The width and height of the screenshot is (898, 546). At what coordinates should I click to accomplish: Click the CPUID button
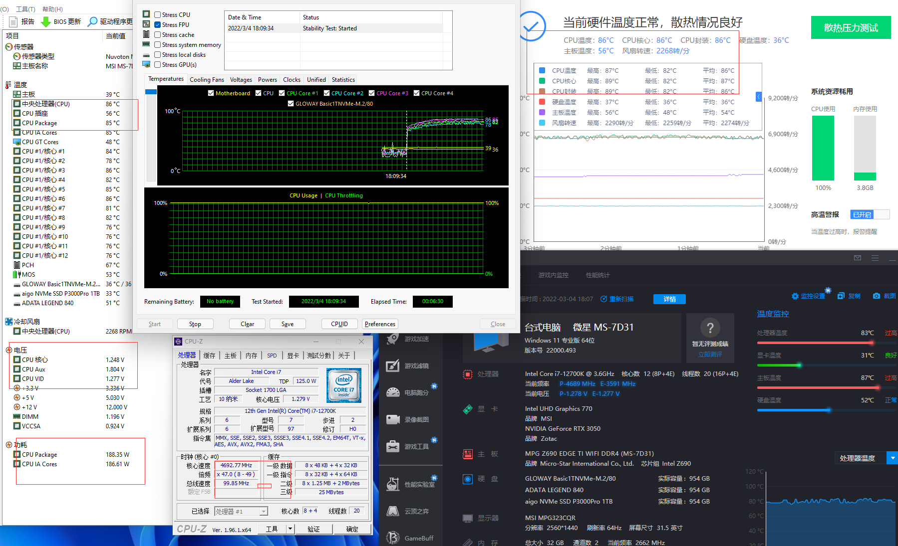[x=339, y=324]
